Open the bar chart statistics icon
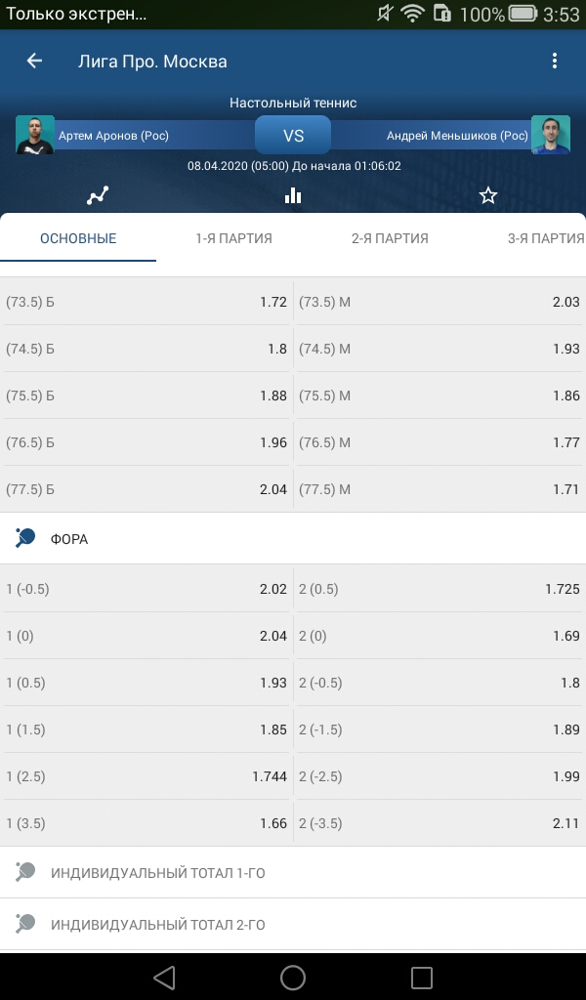Image resolution: width=586 pixels, height=1000 pixels. (293, 195)
